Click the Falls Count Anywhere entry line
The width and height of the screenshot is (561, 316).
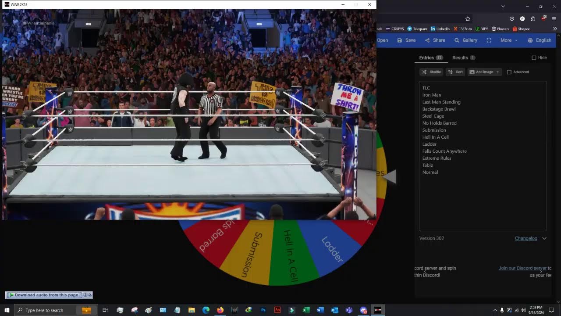(x=444, y=151)
